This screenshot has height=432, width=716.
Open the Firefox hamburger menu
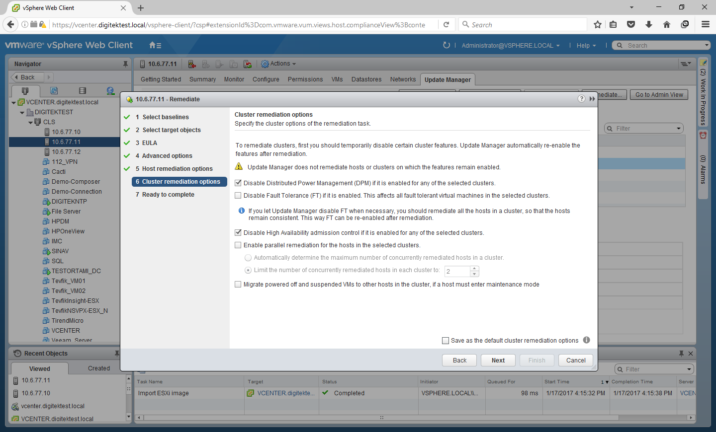(705, 24)
